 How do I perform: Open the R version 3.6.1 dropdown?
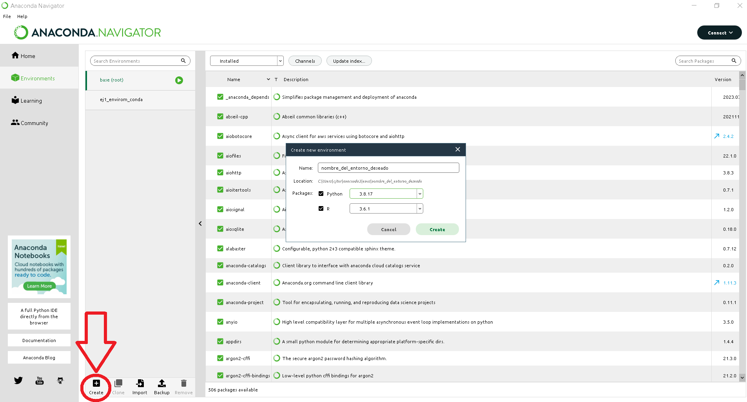(386, 208)
